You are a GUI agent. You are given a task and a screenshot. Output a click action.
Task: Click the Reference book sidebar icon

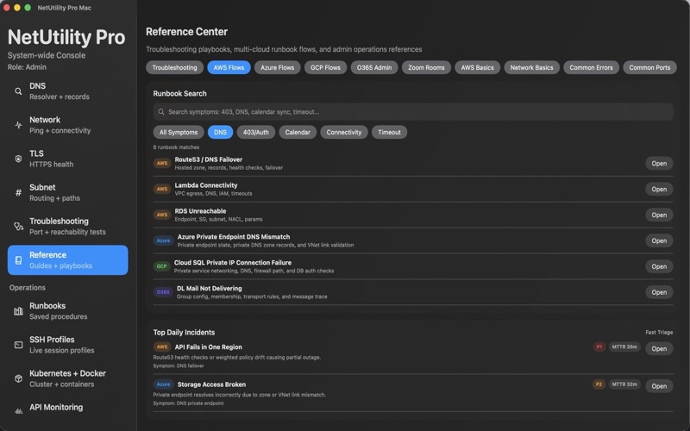pos(18,260)
